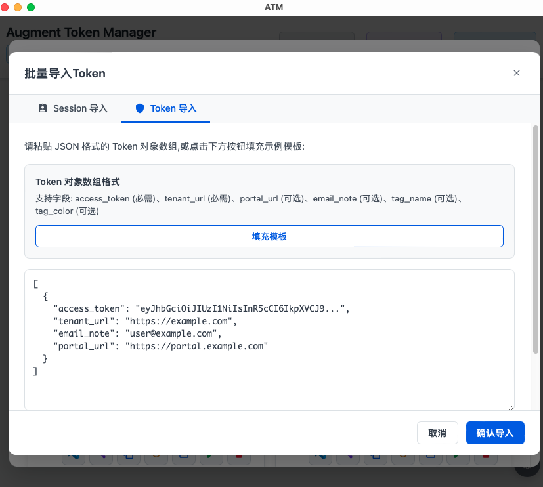Screen dimensions: 543x487
Task: Place cursor on the access_token line
Action: pyautogui.click(x=197, y=308)
